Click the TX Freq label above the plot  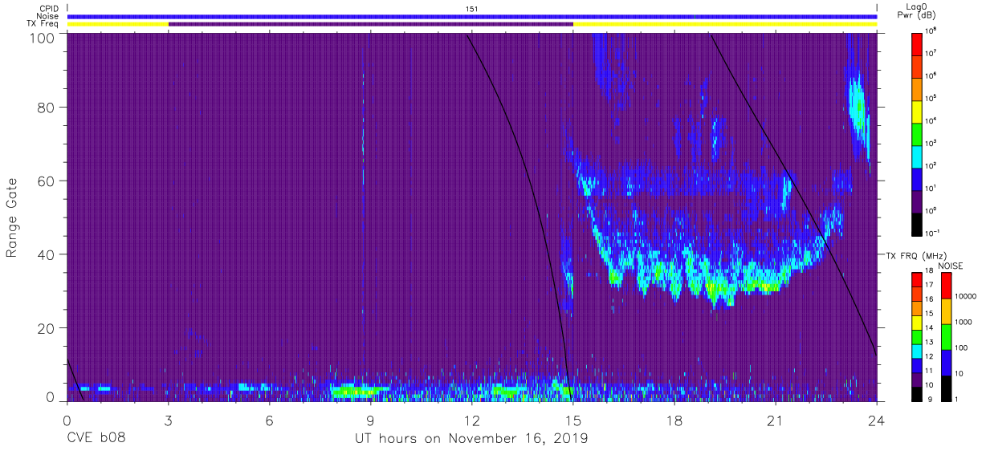pyautogui.click(x=44, y=24)
